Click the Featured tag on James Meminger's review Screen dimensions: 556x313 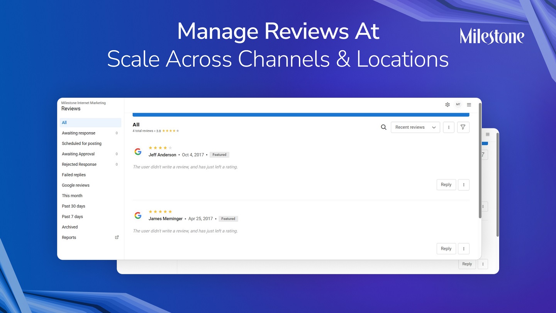coord(228,219)
